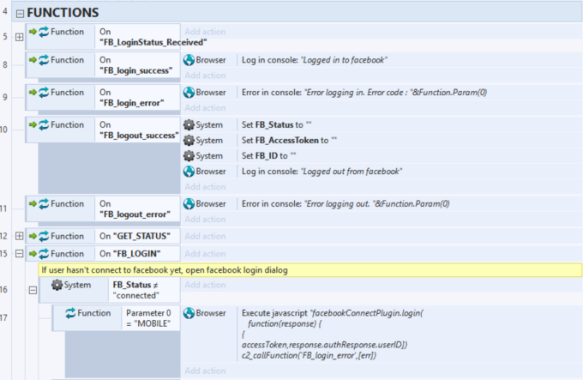Select On "FB_LoginStatus_Received" condition text
The height and width of the screenshot is (380, 583).
(153, 37)
